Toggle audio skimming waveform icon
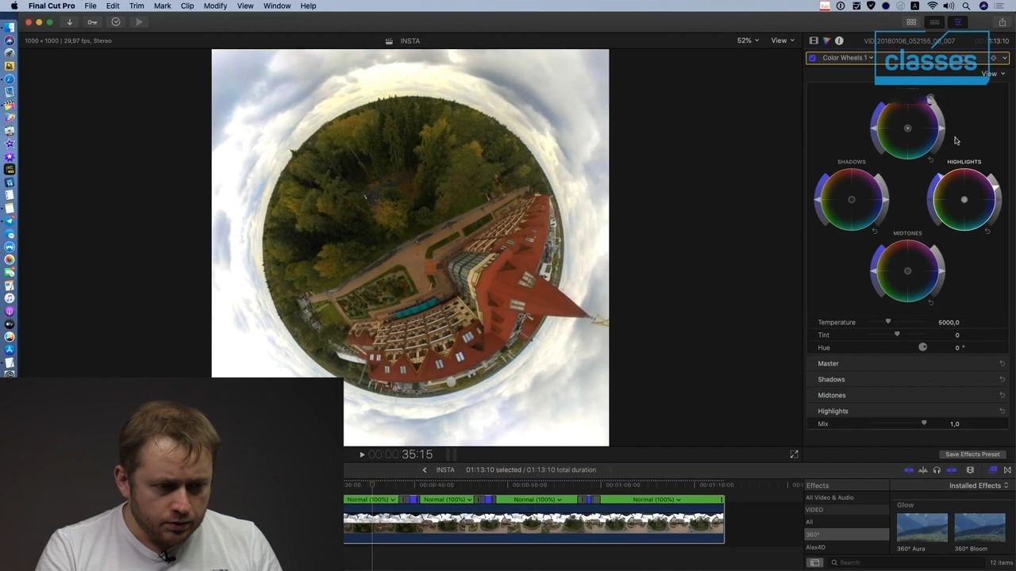 coord(923,470)
